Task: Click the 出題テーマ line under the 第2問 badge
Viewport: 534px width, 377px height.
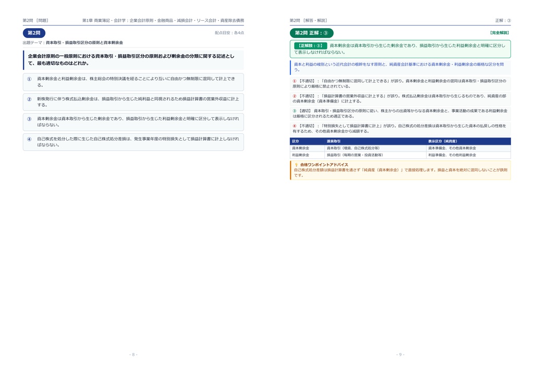Action: pos(73,43)
